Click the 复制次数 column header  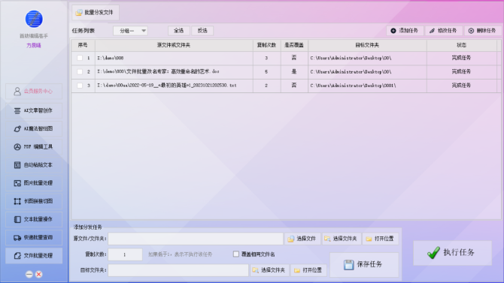pyautogui.click(x=266, y=45)
